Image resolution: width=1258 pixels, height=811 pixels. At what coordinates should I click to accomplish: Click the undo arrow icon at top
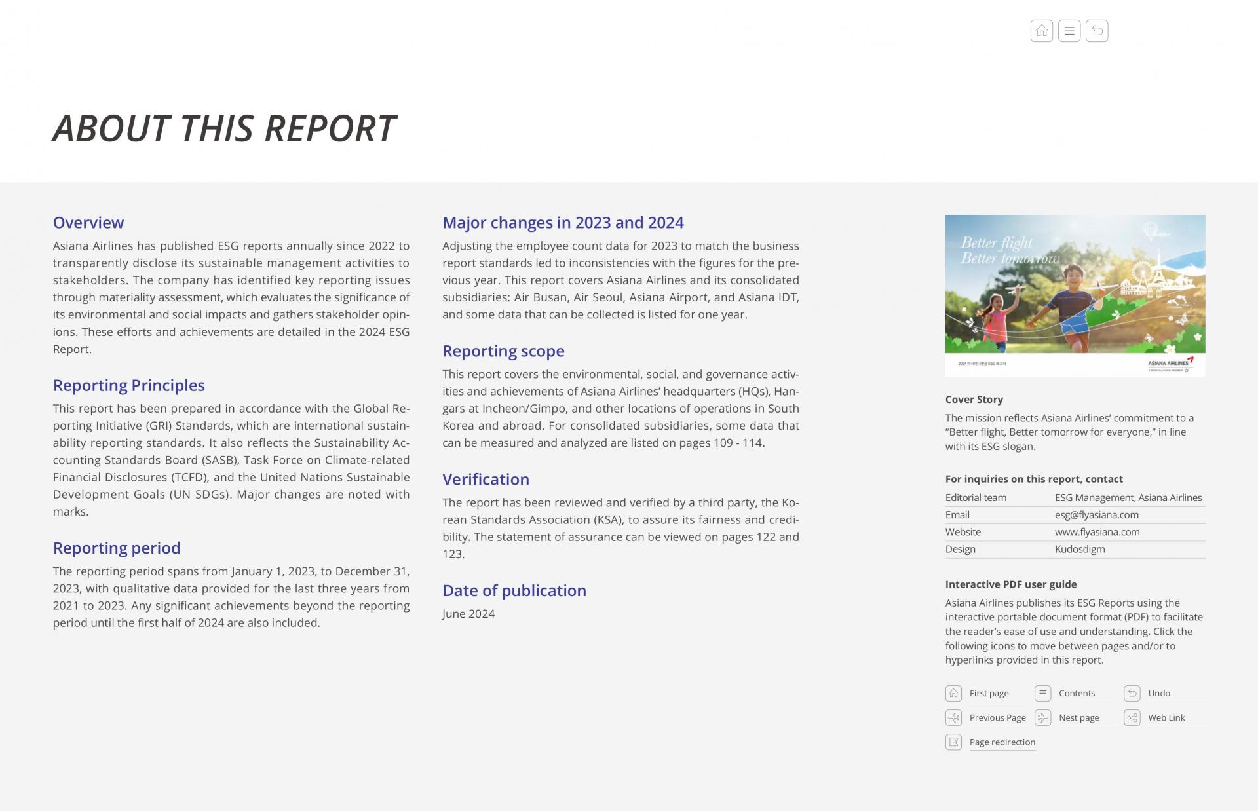point(1096,31)
